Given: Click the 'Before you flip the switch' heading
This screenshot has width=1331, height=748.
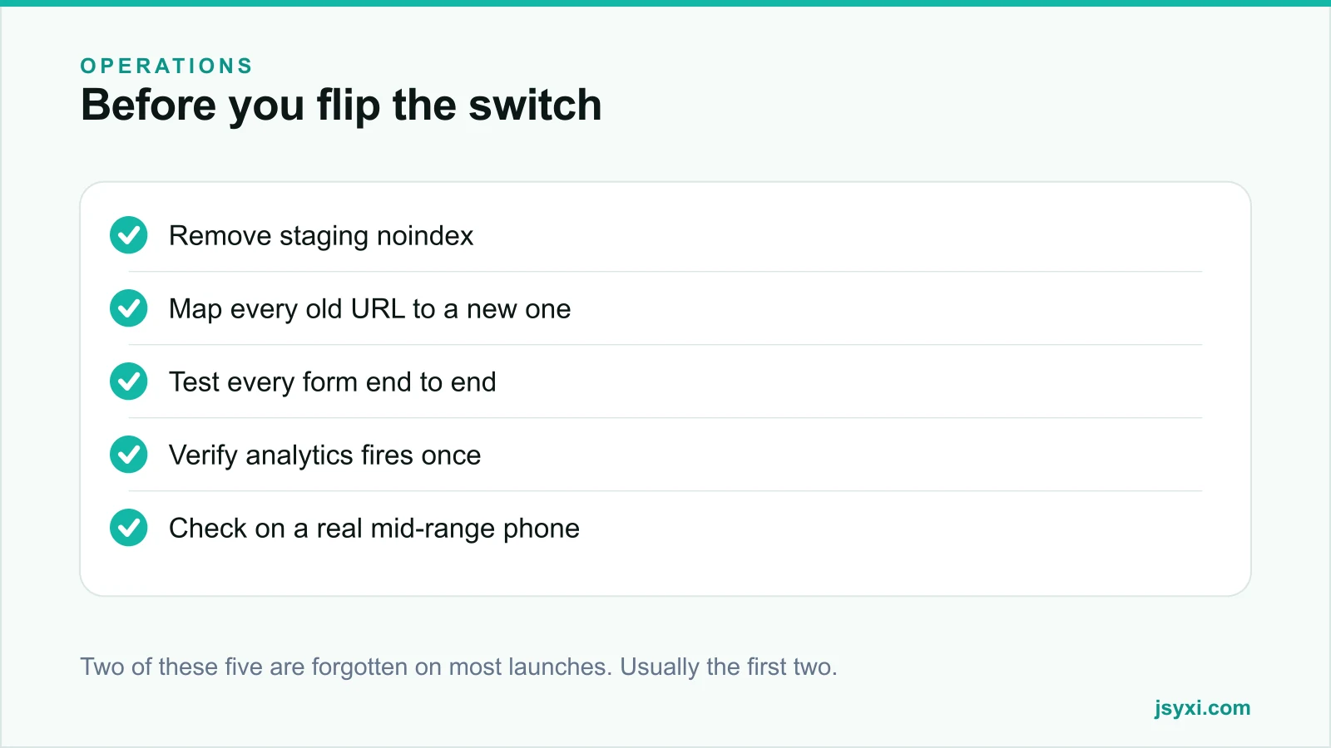Looking at the screenshot, I should pyautogui.click(x=341, y=106).
